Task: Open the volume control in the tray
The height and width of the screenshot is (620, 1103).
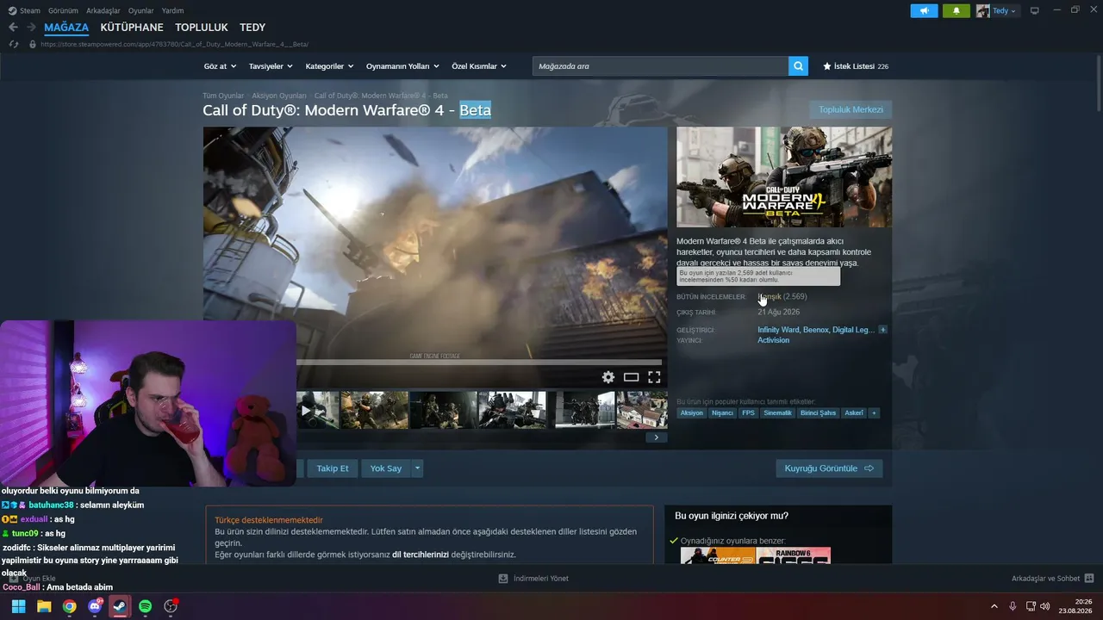Action: [1045, 606]
